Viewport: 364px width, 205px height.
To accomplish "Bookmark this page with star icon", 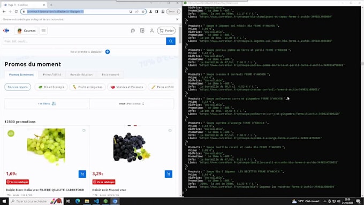I will [143, 12].
